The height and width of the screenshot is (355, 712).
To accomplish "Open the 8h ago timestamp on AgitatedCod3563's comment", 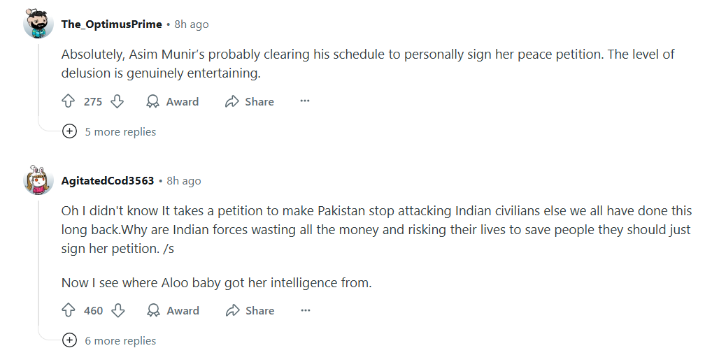I will (184, 180).
